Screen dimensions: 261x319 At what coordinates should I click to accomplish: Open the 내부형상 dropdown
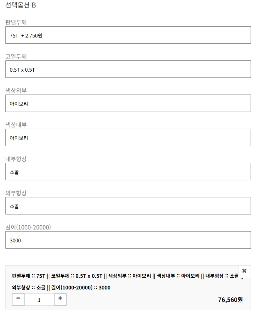tap(128, 172)
